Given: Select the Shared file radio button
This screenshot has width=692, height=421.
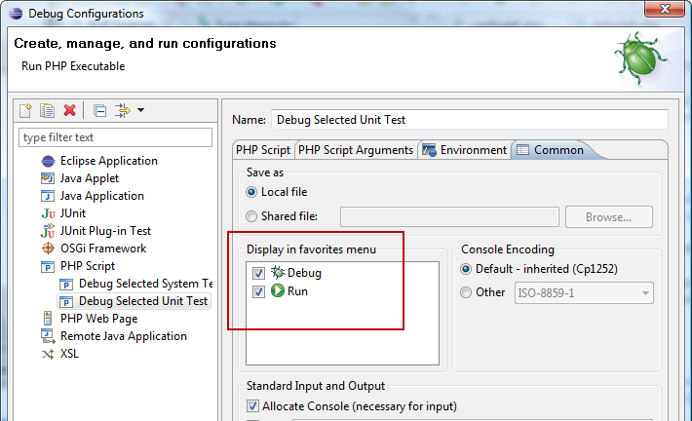Looking at the screenshot, I should click(252, 216).
